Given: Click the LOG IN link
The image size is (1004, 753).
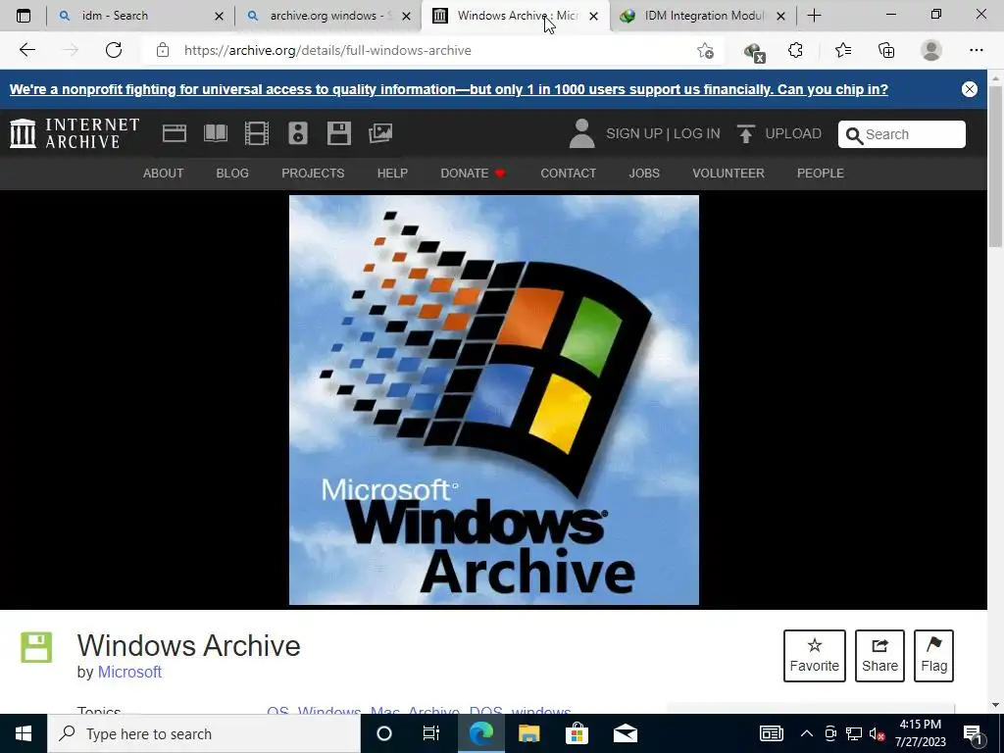Looking at the screenshot, I should coord(697,133).
